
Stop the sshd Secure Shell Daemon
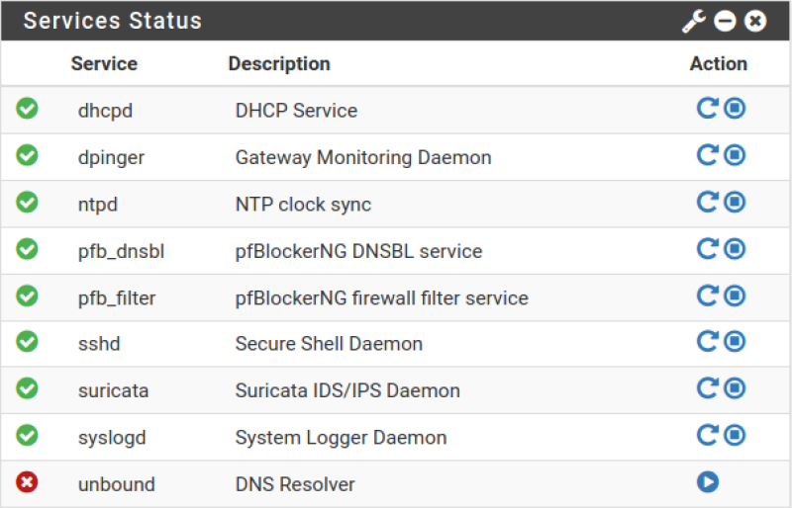coord(735,342)
